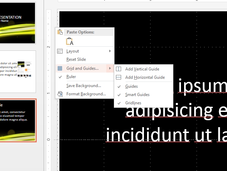Select the title slide thumbnail
227x171 pixels.
[x=18, y=23]
